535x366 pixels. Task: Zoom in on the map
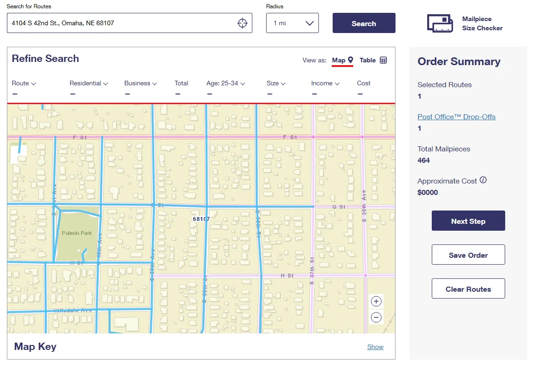tap(376, 301)
